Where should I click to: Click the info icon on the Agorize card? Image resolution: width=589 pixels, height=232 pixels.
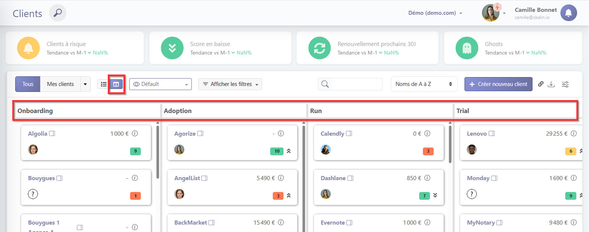281,133
